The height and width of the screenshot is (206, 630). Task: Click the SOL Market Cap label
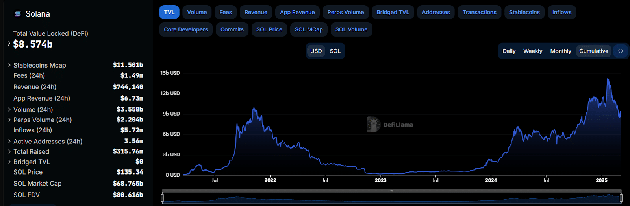coord(37,184)
